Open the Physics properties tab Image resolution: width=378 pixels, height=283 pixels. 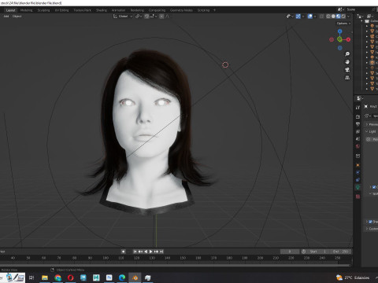coord(358,172)
